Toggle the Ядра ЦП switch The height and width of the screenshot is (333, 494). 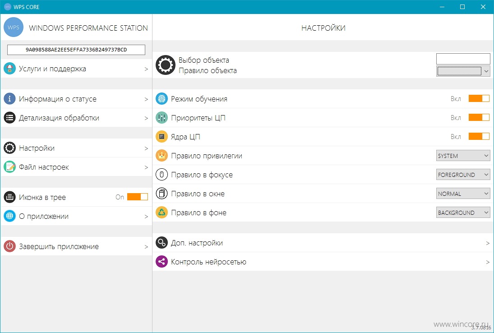coord(479,136)
